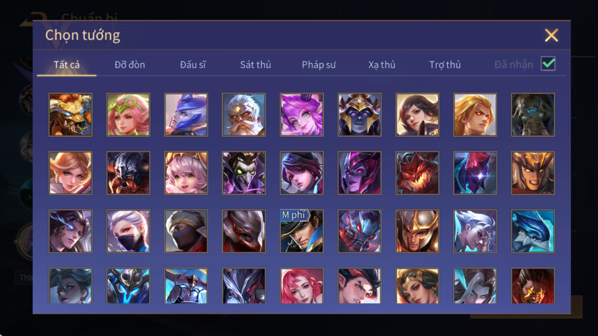The width and height of the screenshot is (598, 336).
Task: Select the elephant mask armored hero
Action: [x=533, y=115]
